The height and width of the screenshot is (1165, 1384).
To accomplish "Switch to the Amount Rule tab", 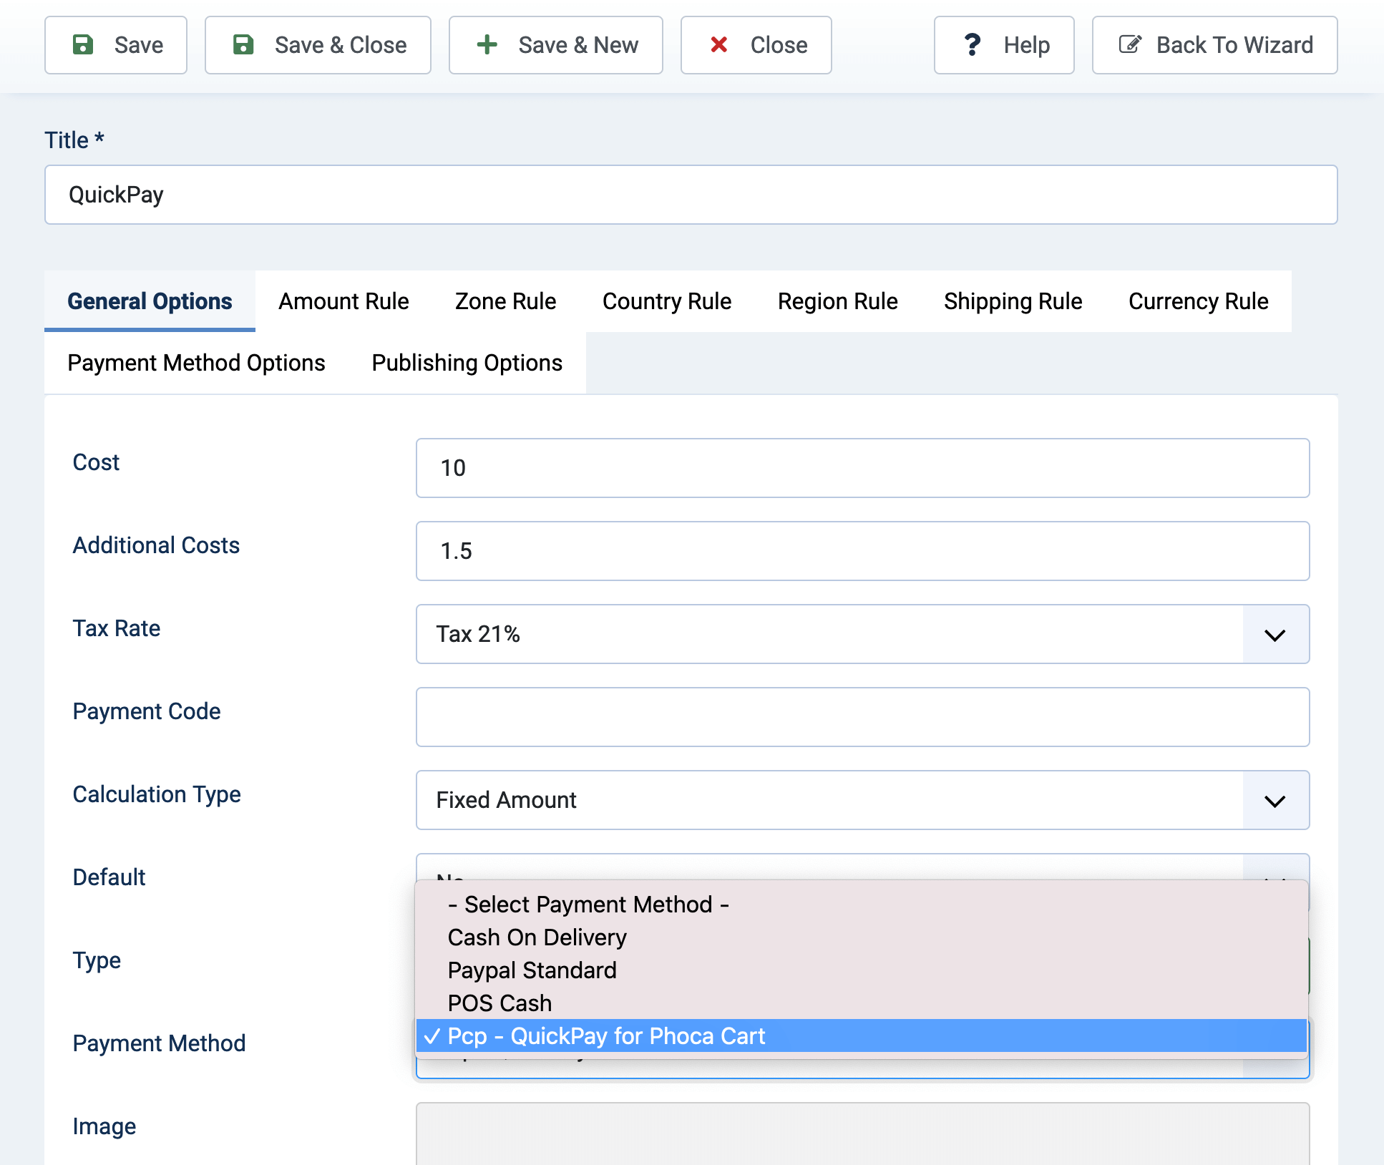I will pyautogui.click(x=343, y=301).
